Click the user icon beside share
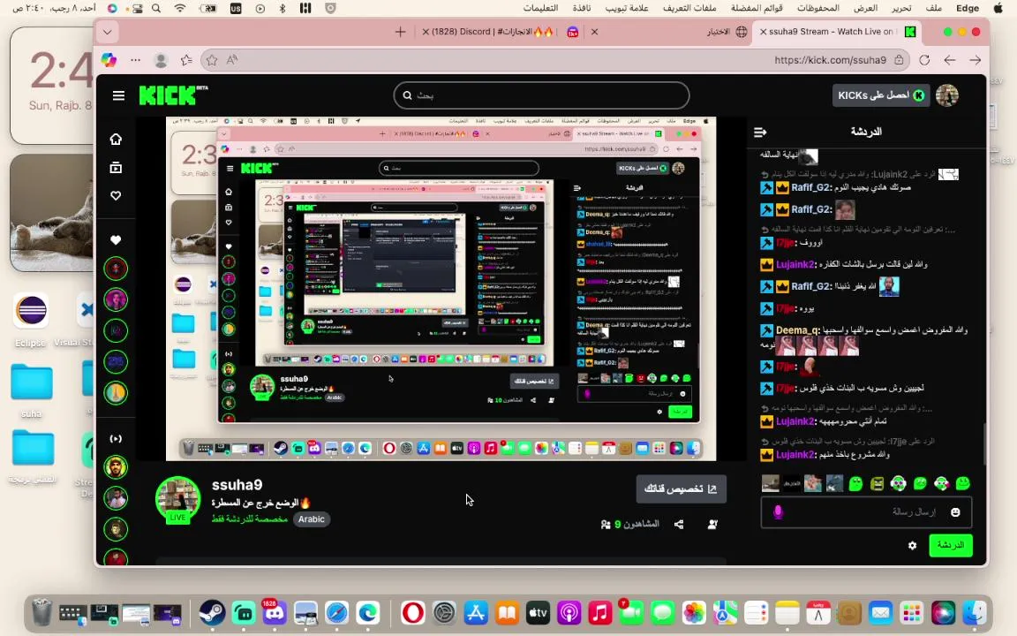Image resolution: width=1017 pixels, height=636 pixels. [x=712, y=525]
